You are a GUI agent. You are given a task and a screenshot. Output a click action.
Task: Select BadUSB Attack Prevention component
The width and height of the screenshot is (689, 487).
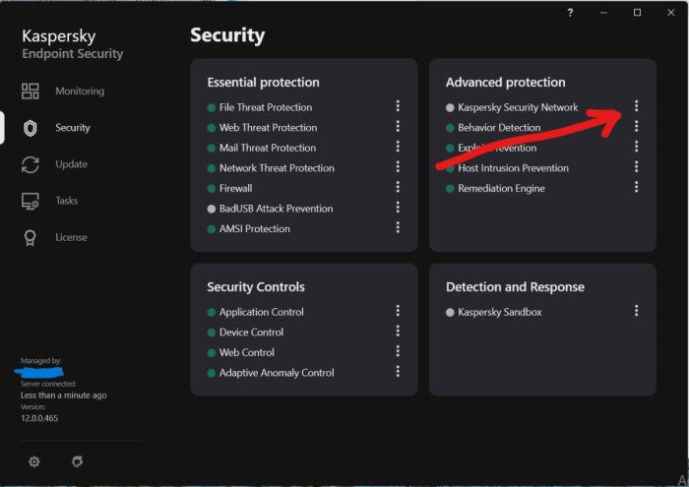click(x=276, y=209)
